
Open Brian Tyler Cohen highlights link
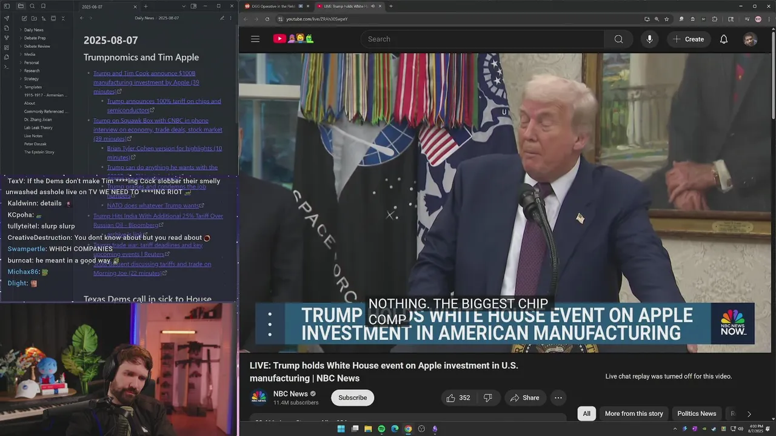pyautogui.click(x=164, y=153)
